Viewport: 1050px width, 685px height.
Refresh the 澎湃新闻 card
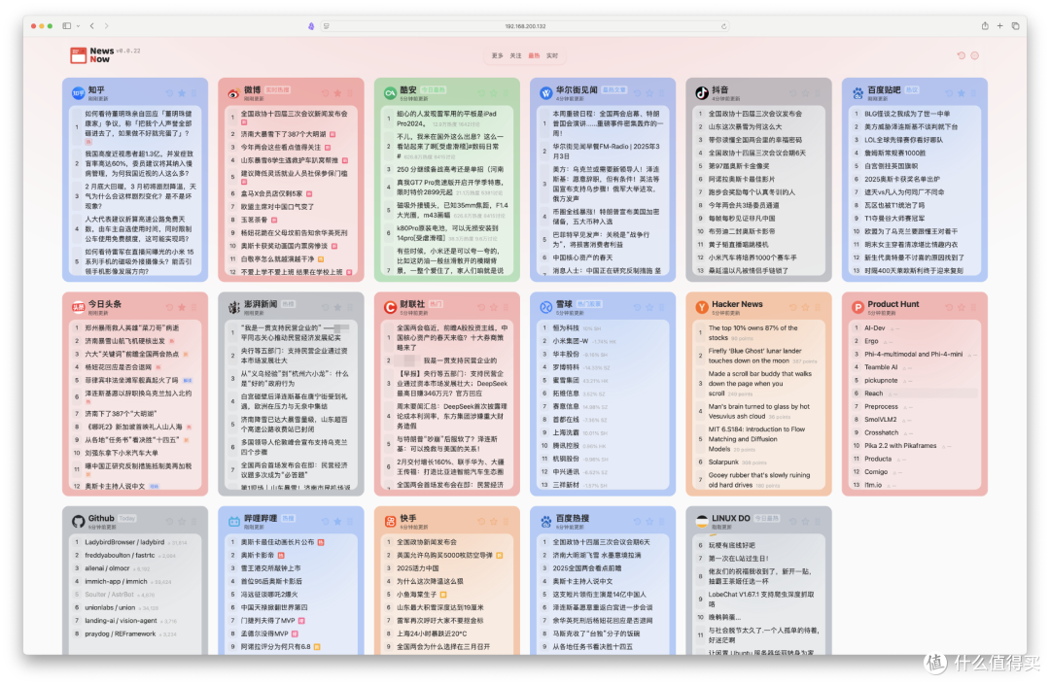click(326, 307)
